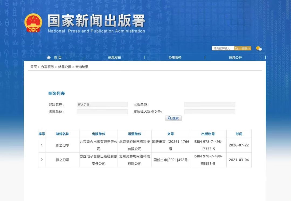Screen dimensions: 291x201
Task: Click 方圆电子音像出版社有限责任公司 cell
Action: pyautogui.click(x=99, y=160)
